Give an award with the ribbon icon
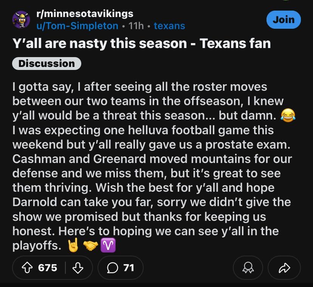The image size is (313, 287). click(x=248, y=268)
